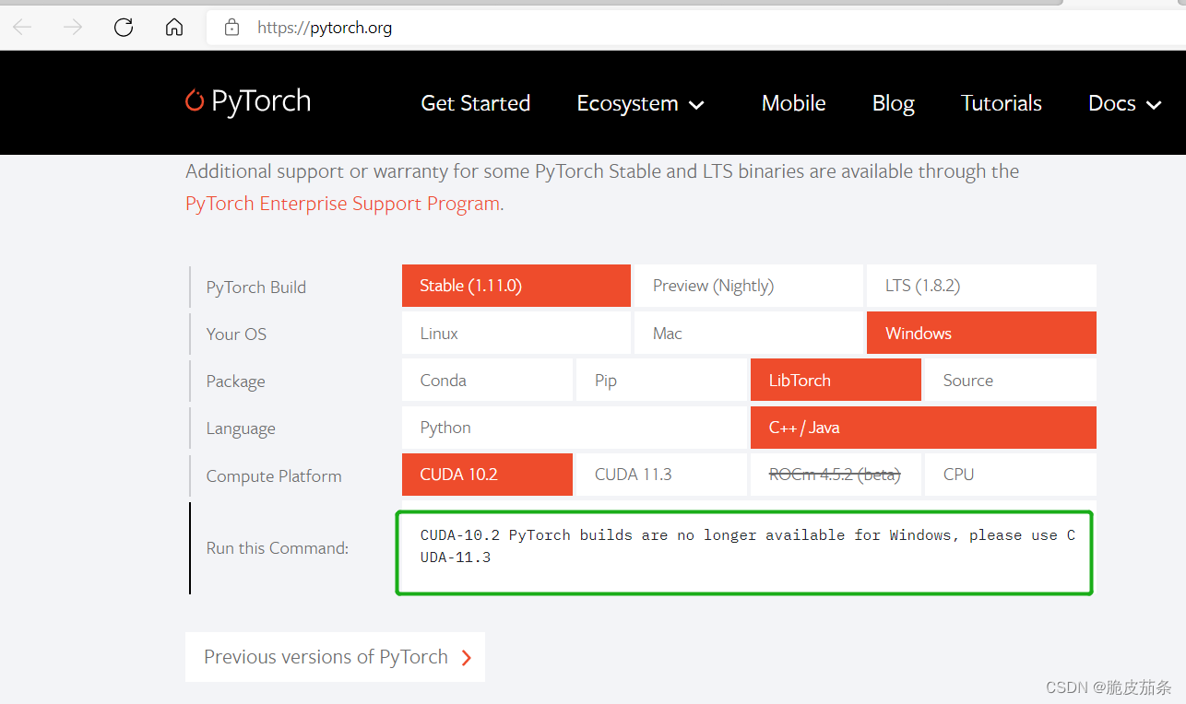Select ROCm 4.5.2 (beta) platform
The image size is (1186, 704).
[x=836, y=475]
